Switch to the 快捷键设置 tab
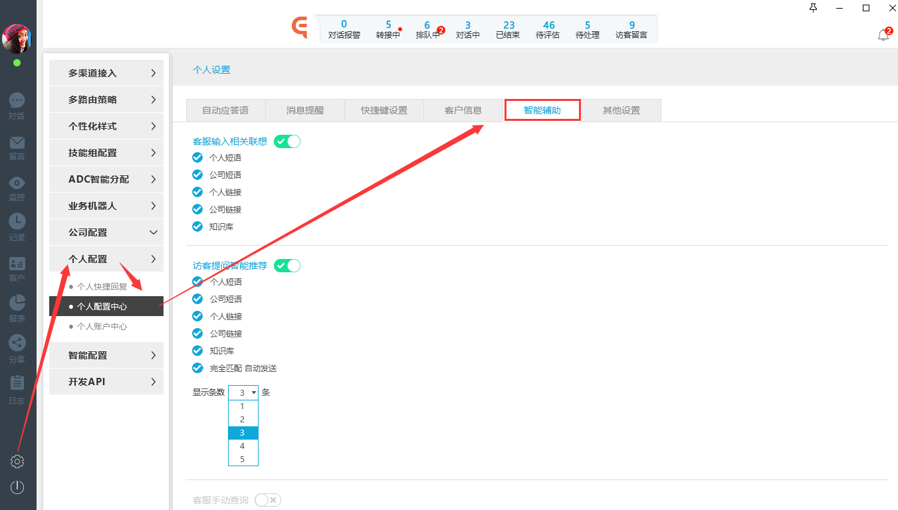Image resolution: width=898 pixels, height=510 pixels. click(384, 110)
